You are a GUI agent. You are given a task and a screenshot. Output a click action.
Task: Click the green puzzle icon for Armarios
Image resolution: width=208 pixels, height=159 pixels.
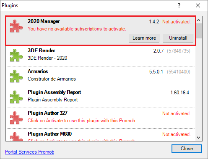(x=16, y=76)
